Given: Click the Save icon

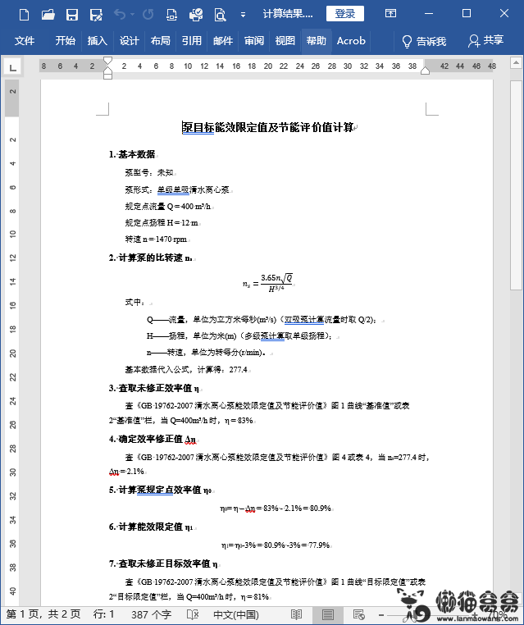Looking at the screenshot, I should click(x=71, y=15).
